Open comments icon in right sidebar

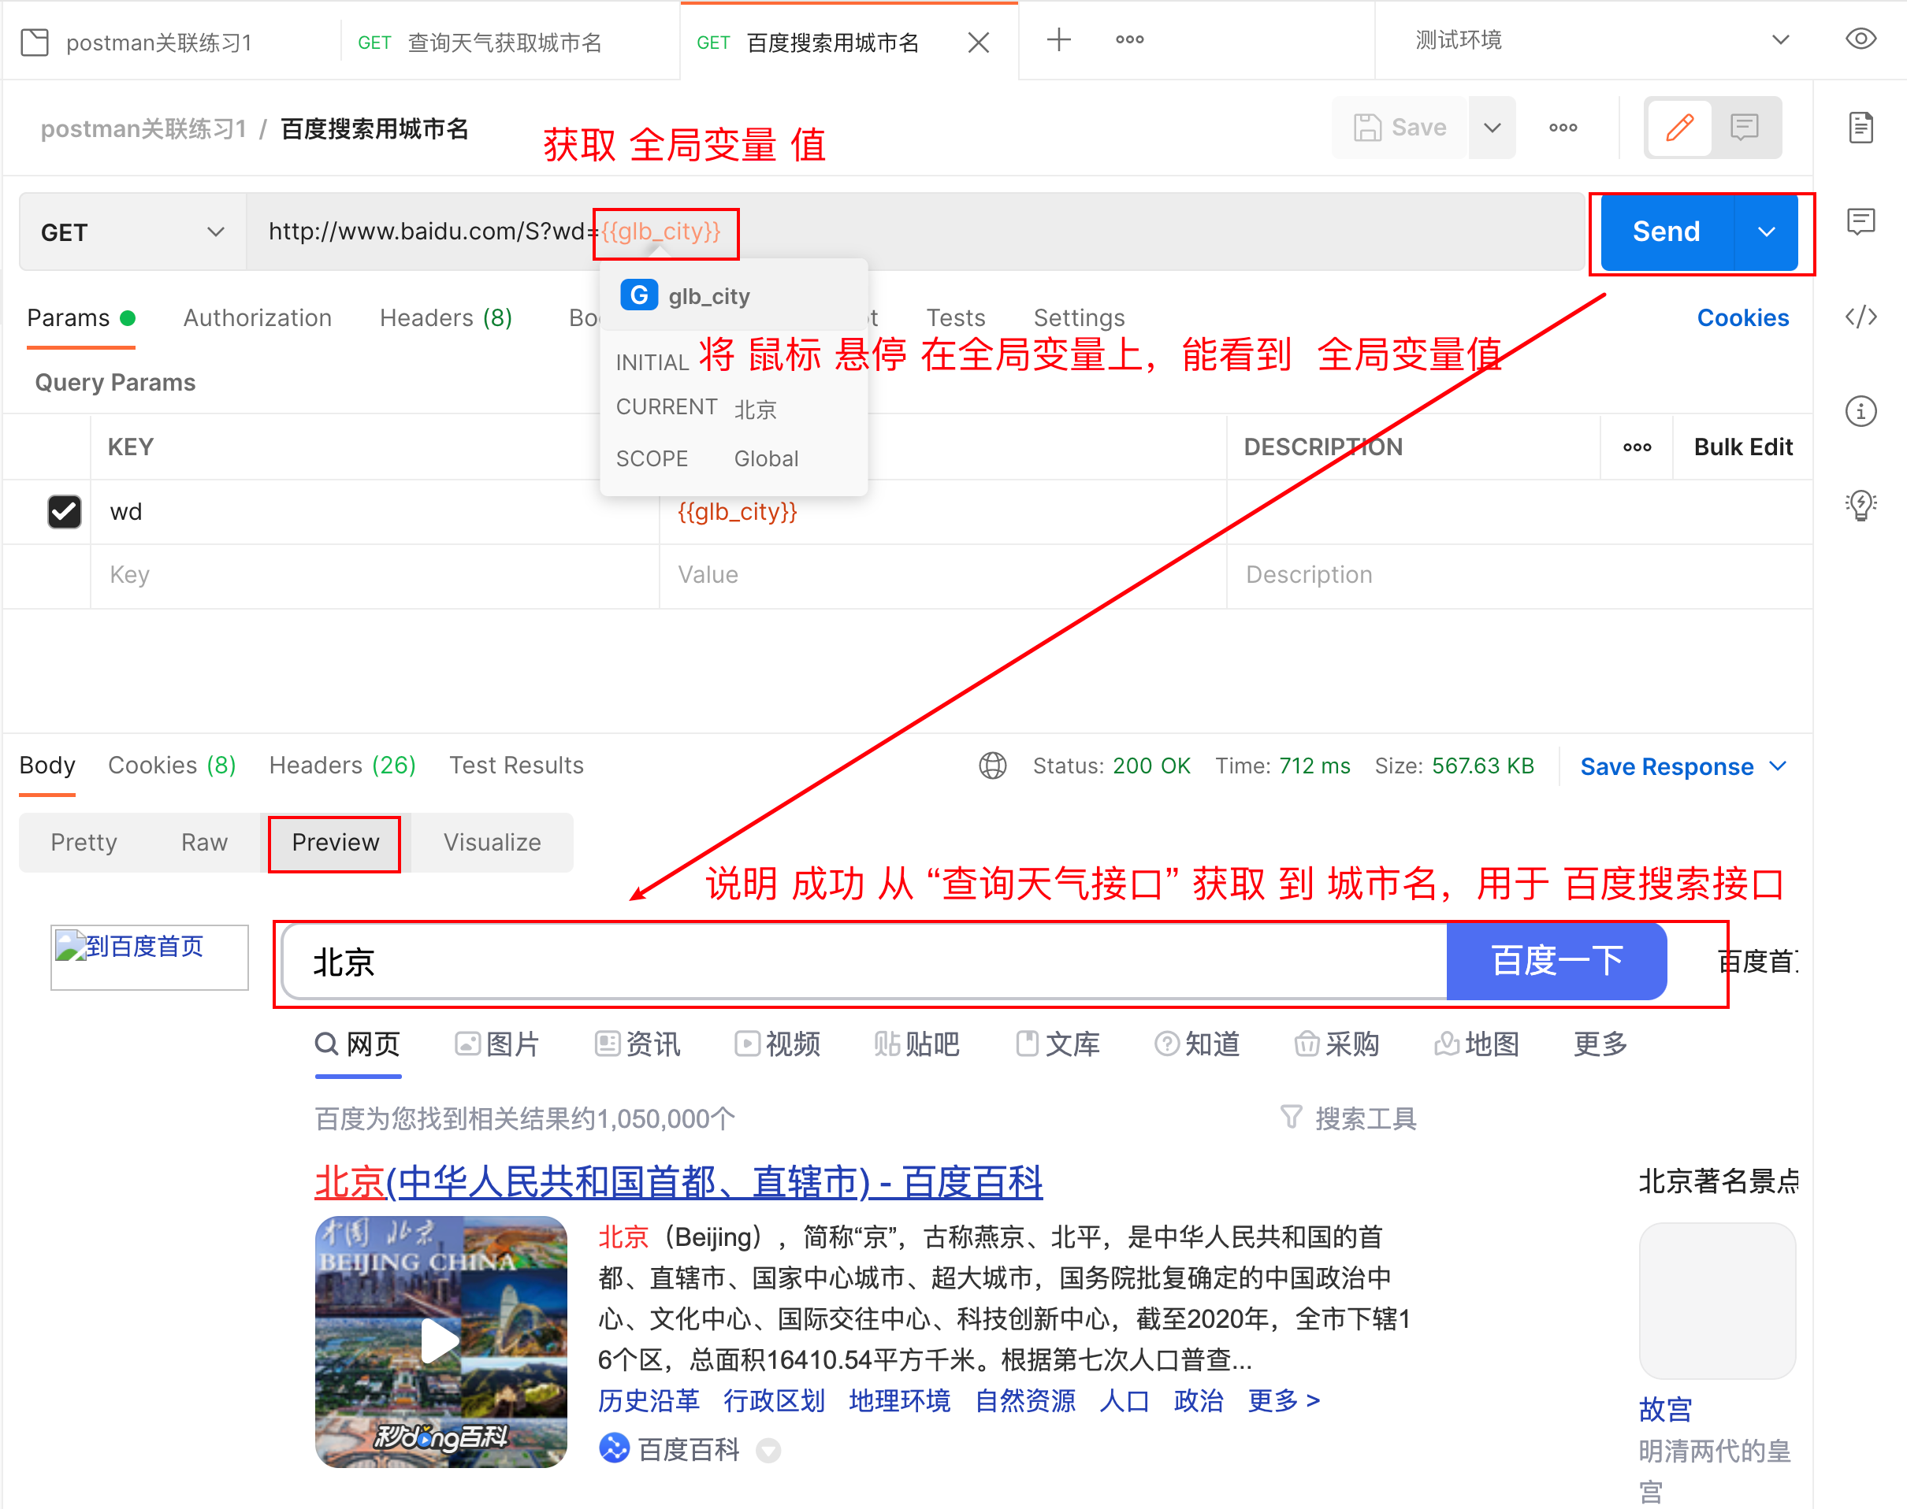(1861, 221)
